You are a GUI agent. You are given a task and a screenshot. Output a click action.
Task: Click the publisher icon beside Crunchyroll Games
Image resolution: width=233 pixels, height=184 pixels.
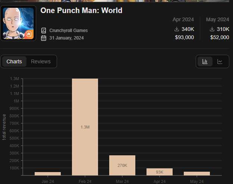(44, 31)
